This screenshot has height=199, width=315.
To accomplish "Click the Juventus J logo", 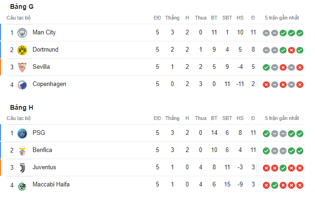I will (x=22, y=168).
